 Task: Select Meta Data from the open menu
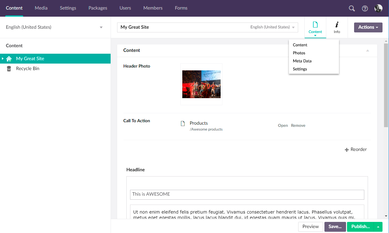click(302, 61)
